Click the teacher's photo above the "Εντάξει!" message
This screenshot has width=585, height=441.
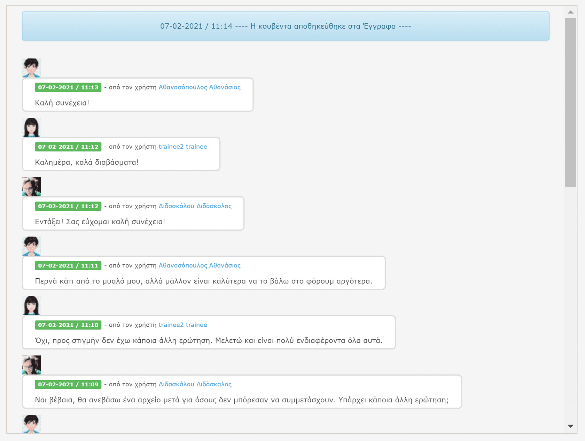click(31, 187)
